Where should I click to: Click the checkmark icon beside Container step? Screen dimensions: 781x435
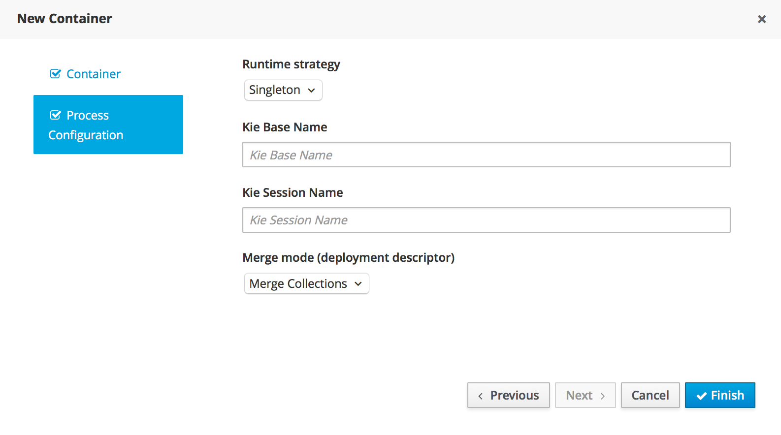coord(56,74)
